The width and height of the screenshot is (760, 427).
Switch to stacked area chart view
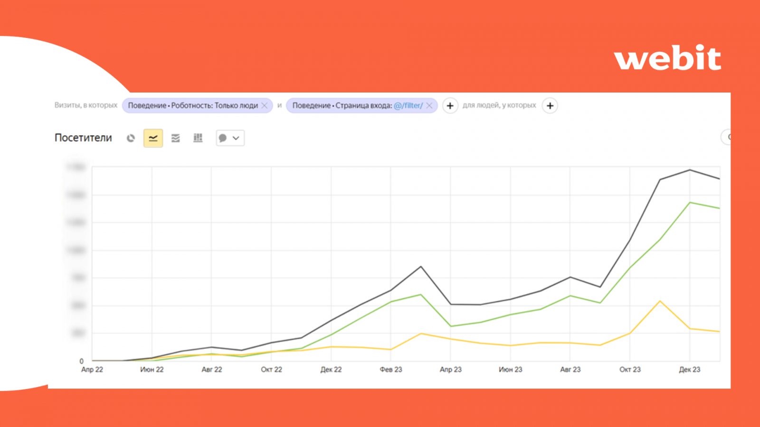(x=176, y=138)
